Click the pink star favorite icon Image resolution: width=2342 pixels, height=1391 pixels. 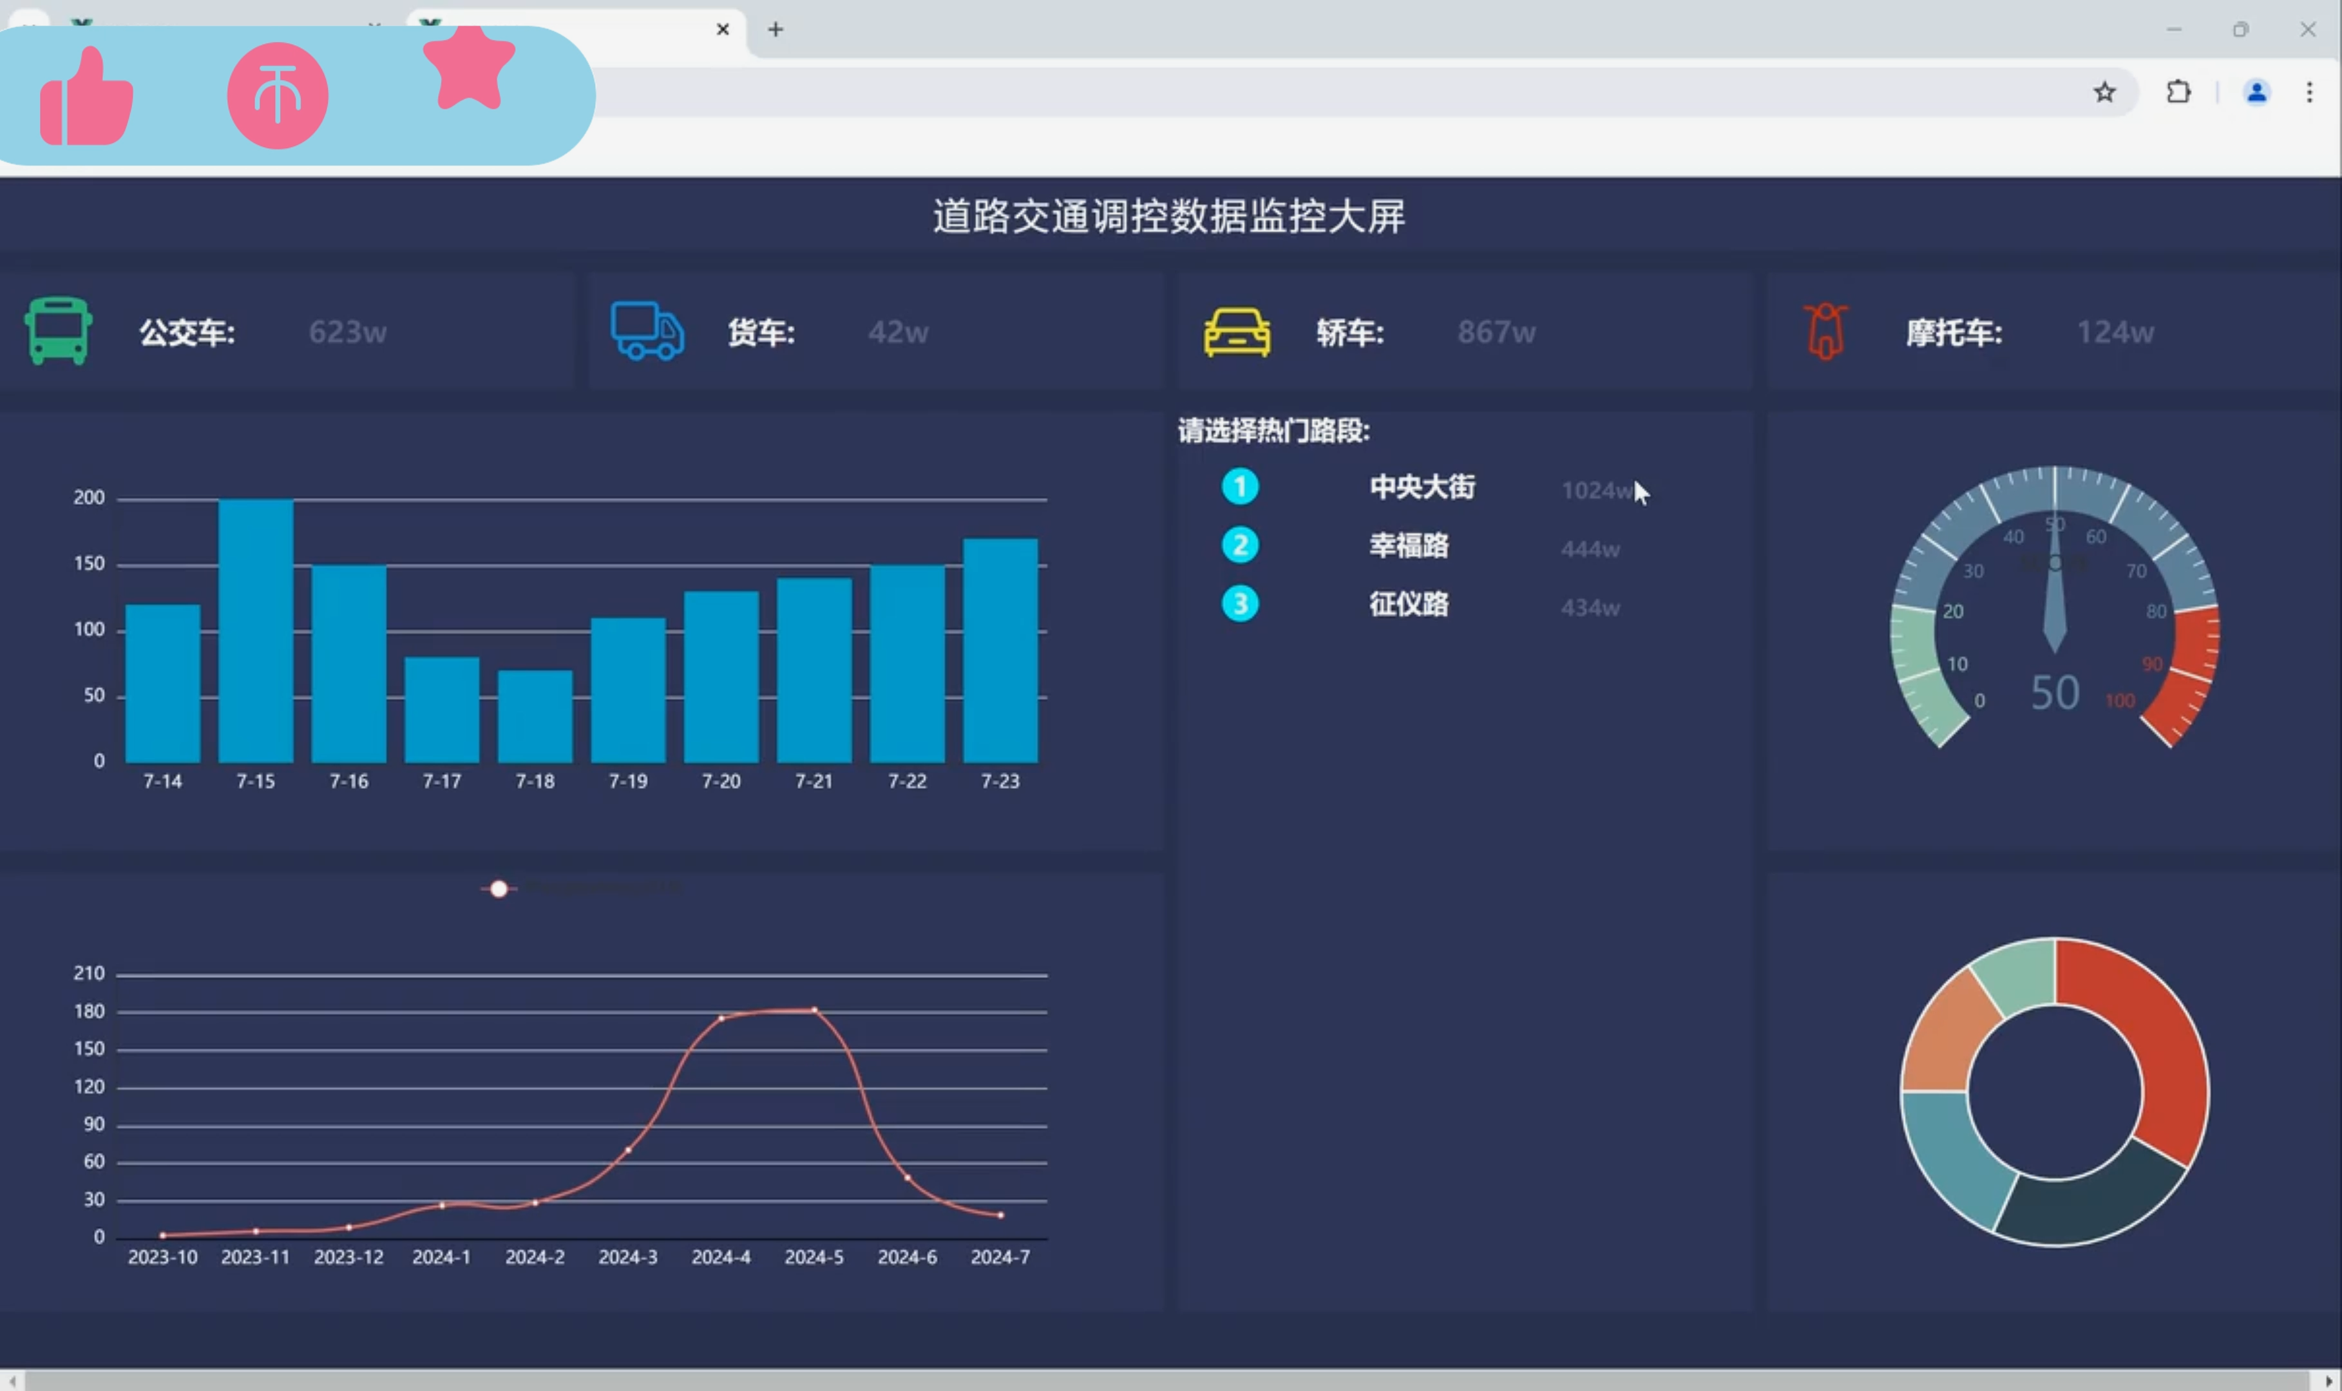pos(468,68)
